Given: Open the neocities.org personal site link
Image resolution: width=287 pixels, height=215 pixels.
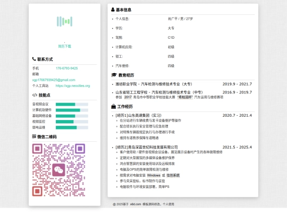Looking at the screenshot, I should [73, 86].
